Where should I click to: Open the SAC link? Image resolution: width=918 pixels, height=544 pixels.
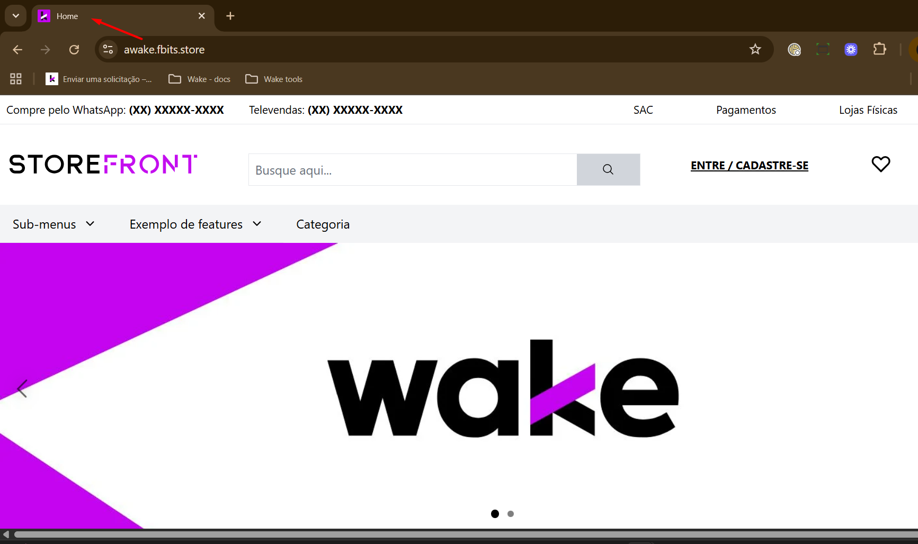click(x=643, y=110)
